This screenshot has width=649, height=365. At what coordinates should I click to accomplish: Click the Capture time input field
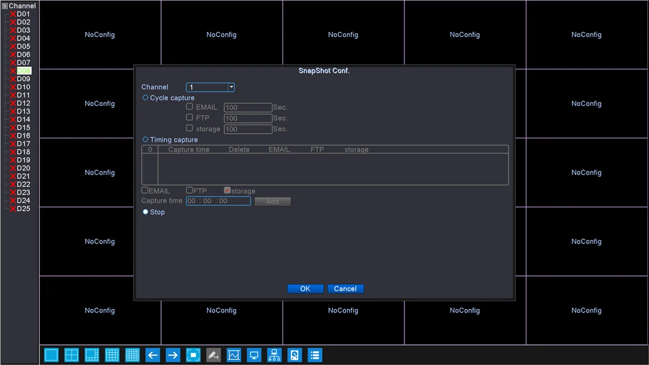(x=218, y=201)
